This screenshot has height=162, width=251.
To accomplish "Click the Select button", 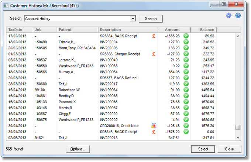I will pos(203,149).
